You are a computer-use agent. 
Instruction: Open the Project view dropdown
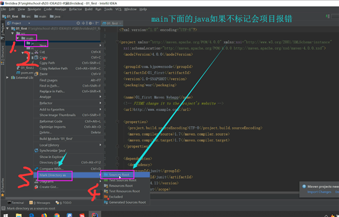(29, 23)
